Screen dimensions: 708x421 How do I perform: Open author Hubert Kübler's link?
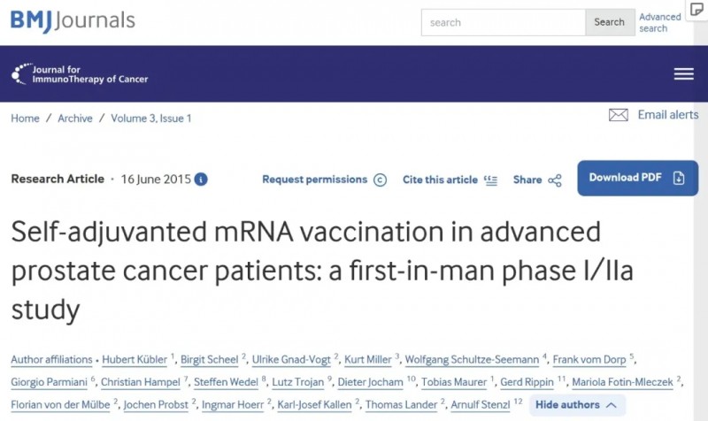[134, 360]
